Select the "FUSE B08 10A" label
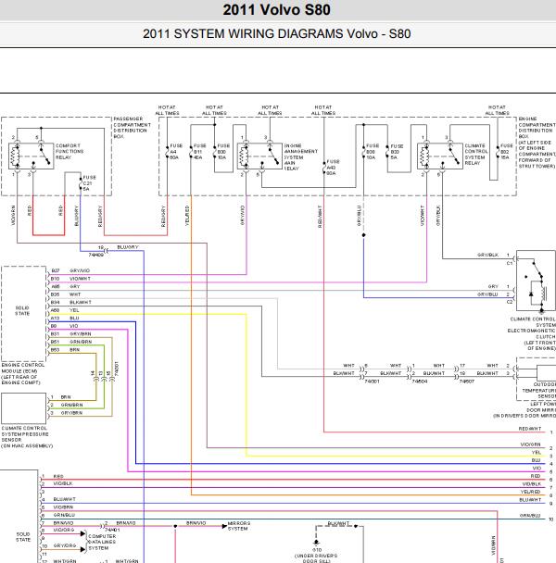556x563 pixels. pos(373,152)
